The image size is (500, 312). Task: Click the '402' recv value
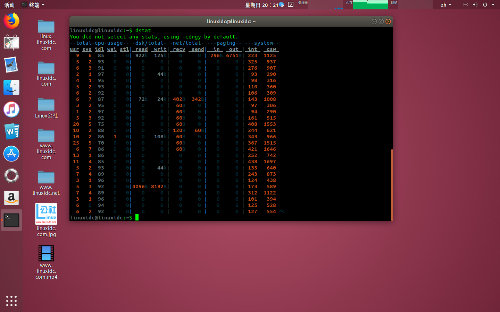177,99
